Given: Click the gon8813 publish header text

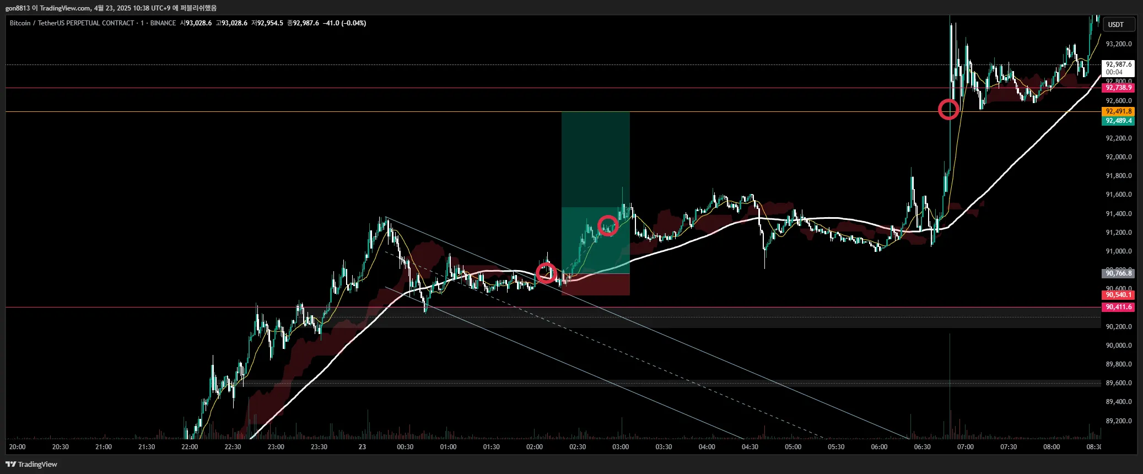Looking at the screenshot, I should [x=111, y=8].
